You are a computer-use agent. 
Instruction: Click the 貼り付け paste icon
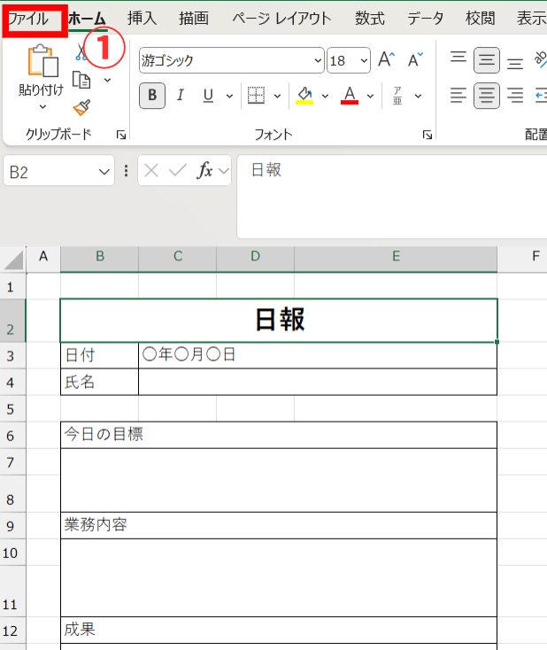[x=42, y=61]
